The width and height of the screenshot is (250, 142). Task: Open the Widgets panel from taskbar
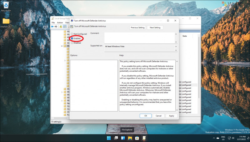[x=123, y=138]
